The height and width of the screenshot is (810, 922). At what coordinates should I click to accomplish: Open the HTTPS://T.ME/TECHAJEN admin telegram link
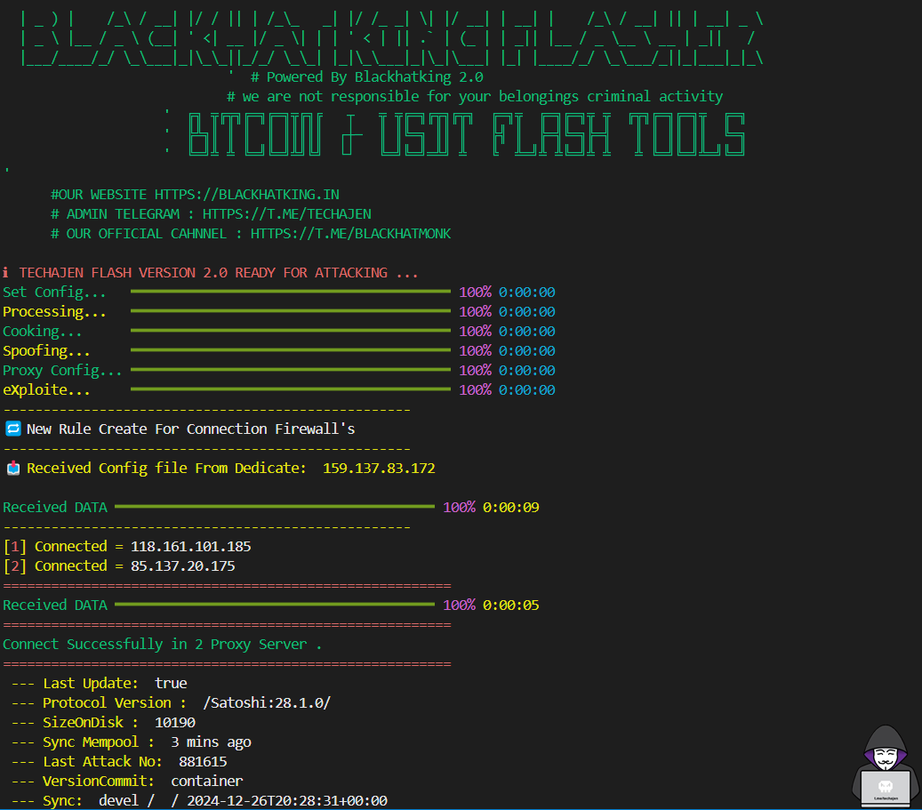(287, 214)
